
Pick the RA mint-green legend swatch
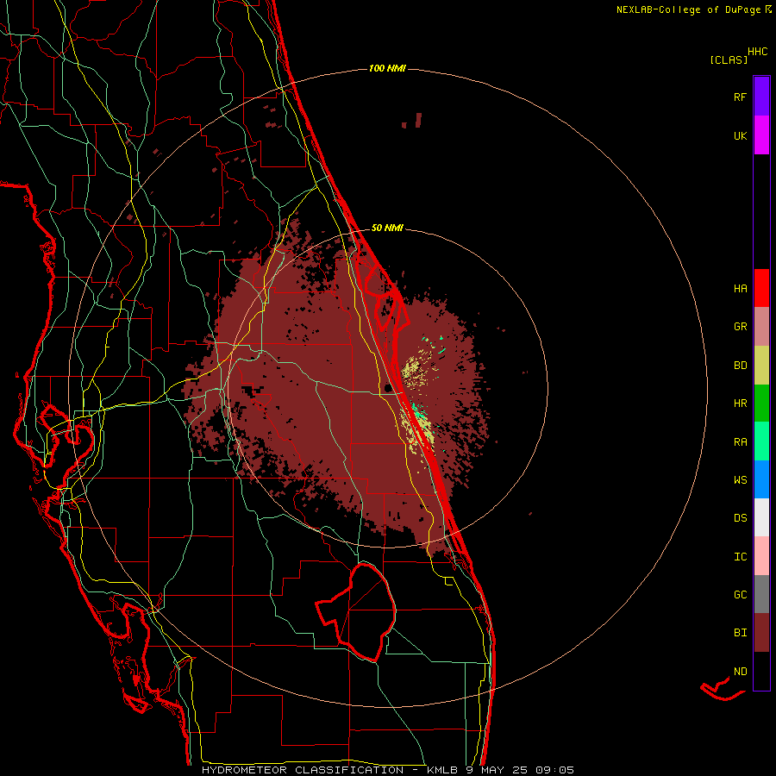761,441
